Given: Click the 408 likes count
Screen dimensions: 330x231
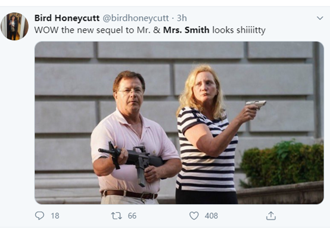Looking at the screenshot, I should [211, 216].
